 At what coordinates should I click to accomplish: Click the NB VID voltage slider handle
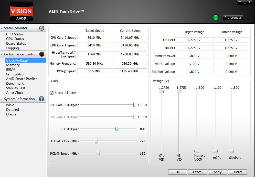[179, 92]
